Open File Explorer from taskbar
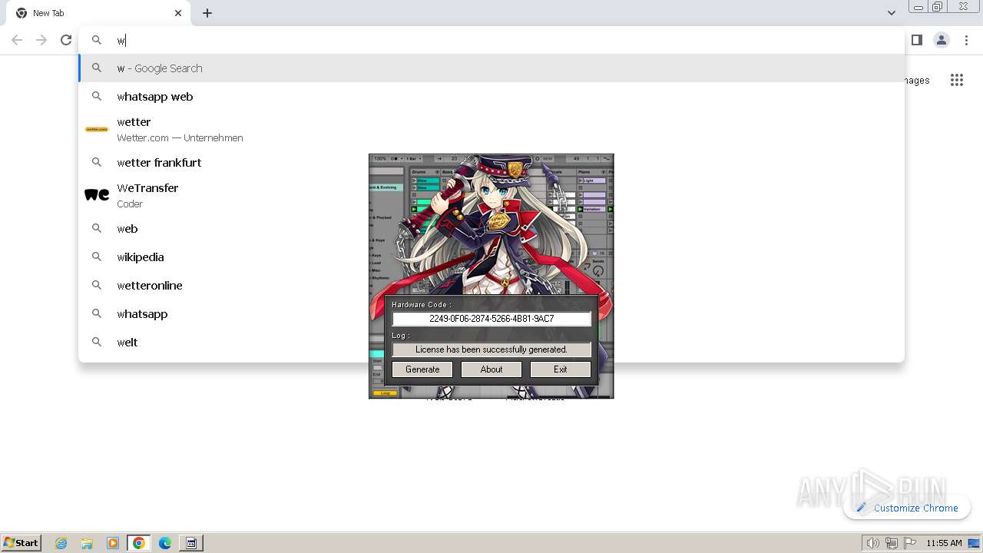The width and height of the screenshot is (983, 553). point(87,543)
